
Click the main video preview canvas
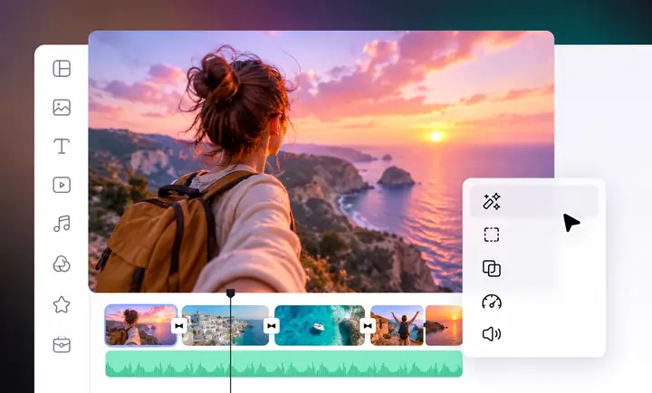pyautogui.click(x=321, y=161)
